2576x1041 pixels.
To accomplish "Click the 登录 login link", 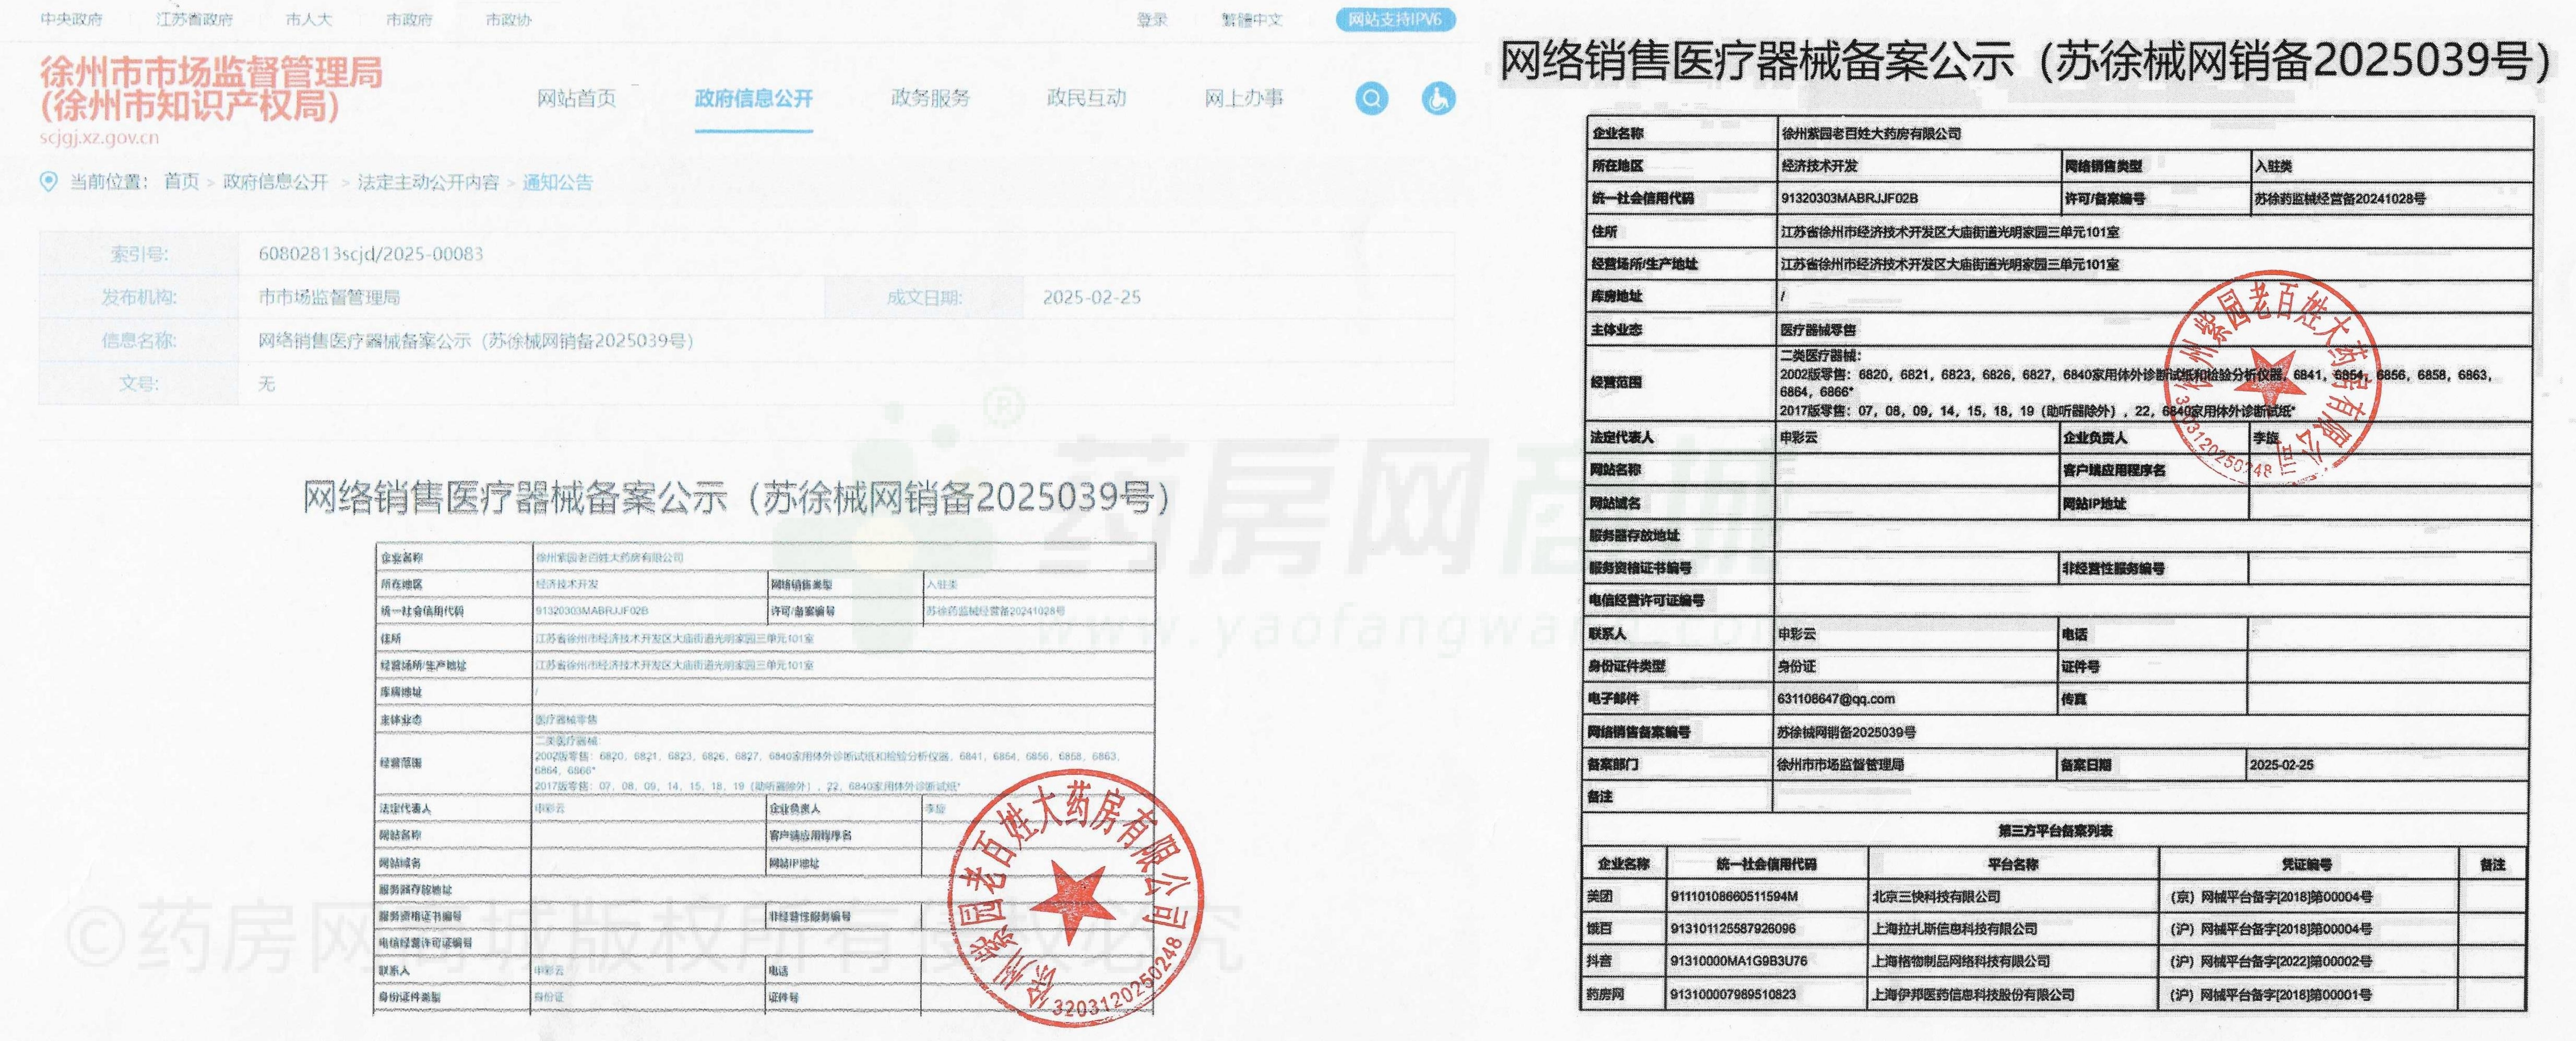I will tap(1152, 20).
